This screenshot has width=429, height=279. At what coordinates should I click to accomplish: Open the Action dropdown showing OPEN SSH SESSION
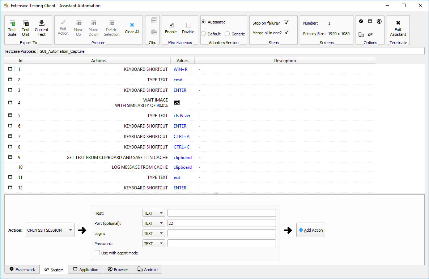tap(50, 230)
